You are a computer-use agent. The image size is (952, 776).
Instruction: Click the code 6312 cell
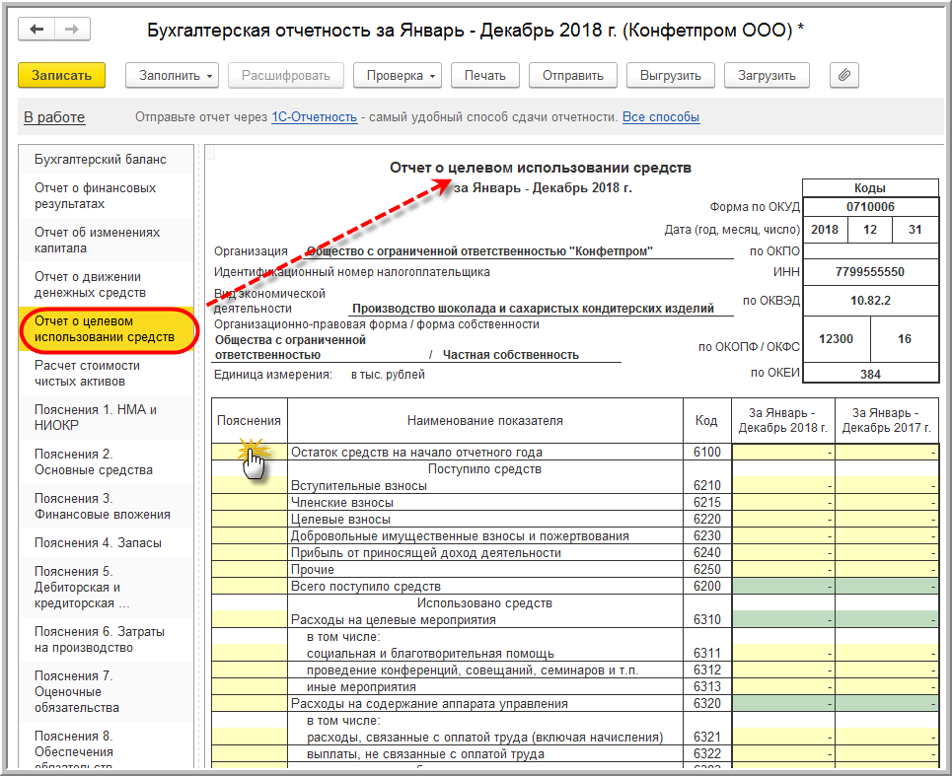pyautogui.click(x=707, y=670)
